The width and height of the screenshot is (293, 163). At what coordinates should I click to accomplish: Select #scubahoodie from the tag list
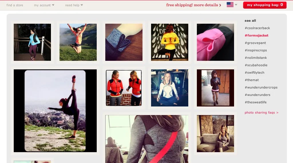pyautogui.click(x=256, y=65)
